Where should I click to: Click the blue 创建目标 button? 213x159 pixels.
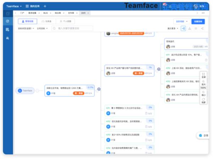pos(198,21)
